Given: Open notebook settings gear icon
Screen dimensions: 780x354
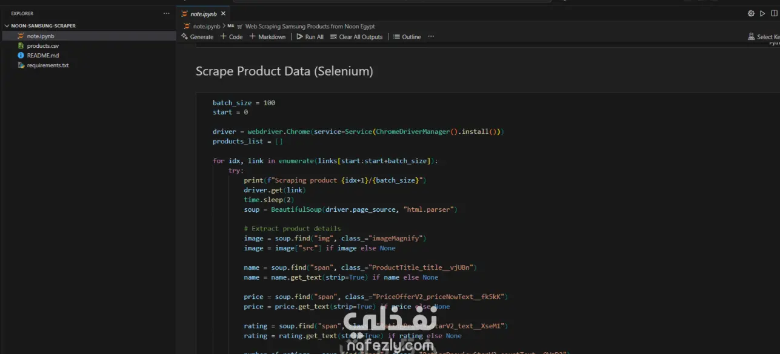Looking at the screenshot, I should (x=751, y=13).
